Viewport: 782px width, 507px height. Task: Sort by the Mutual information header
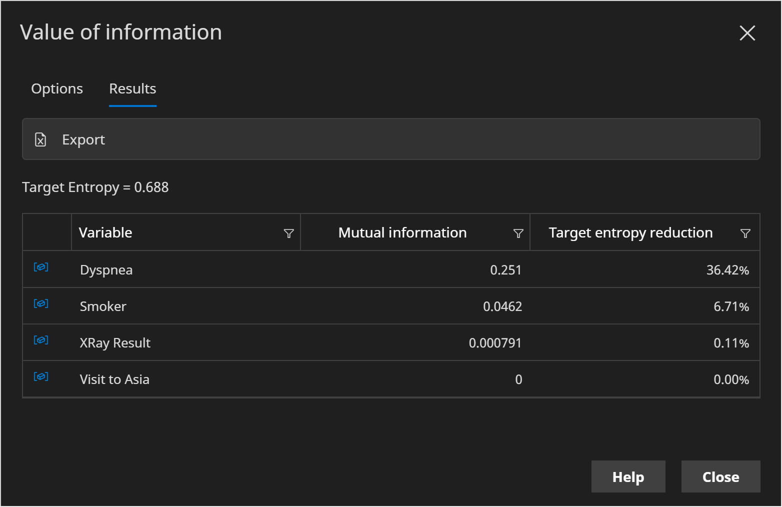pyautogui.click(x=402, y=233)
